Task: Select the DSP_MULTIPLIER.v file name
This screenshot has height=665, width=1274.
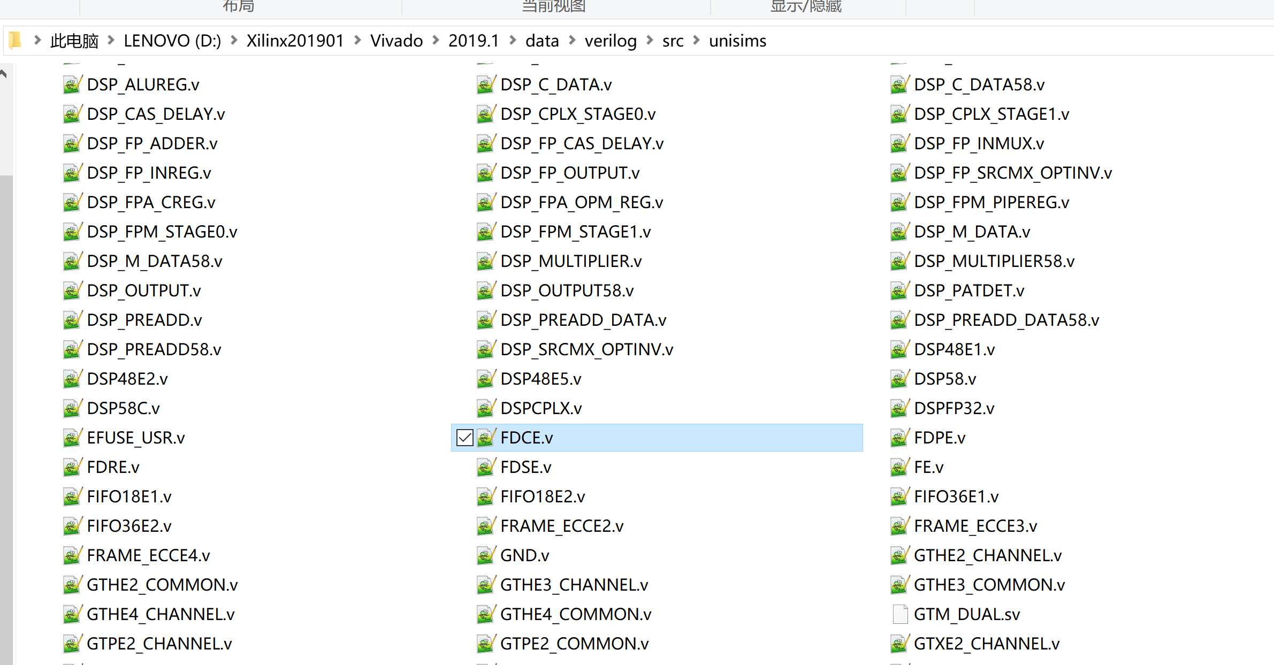Action: pyautogui.click(x=571, y=261)
